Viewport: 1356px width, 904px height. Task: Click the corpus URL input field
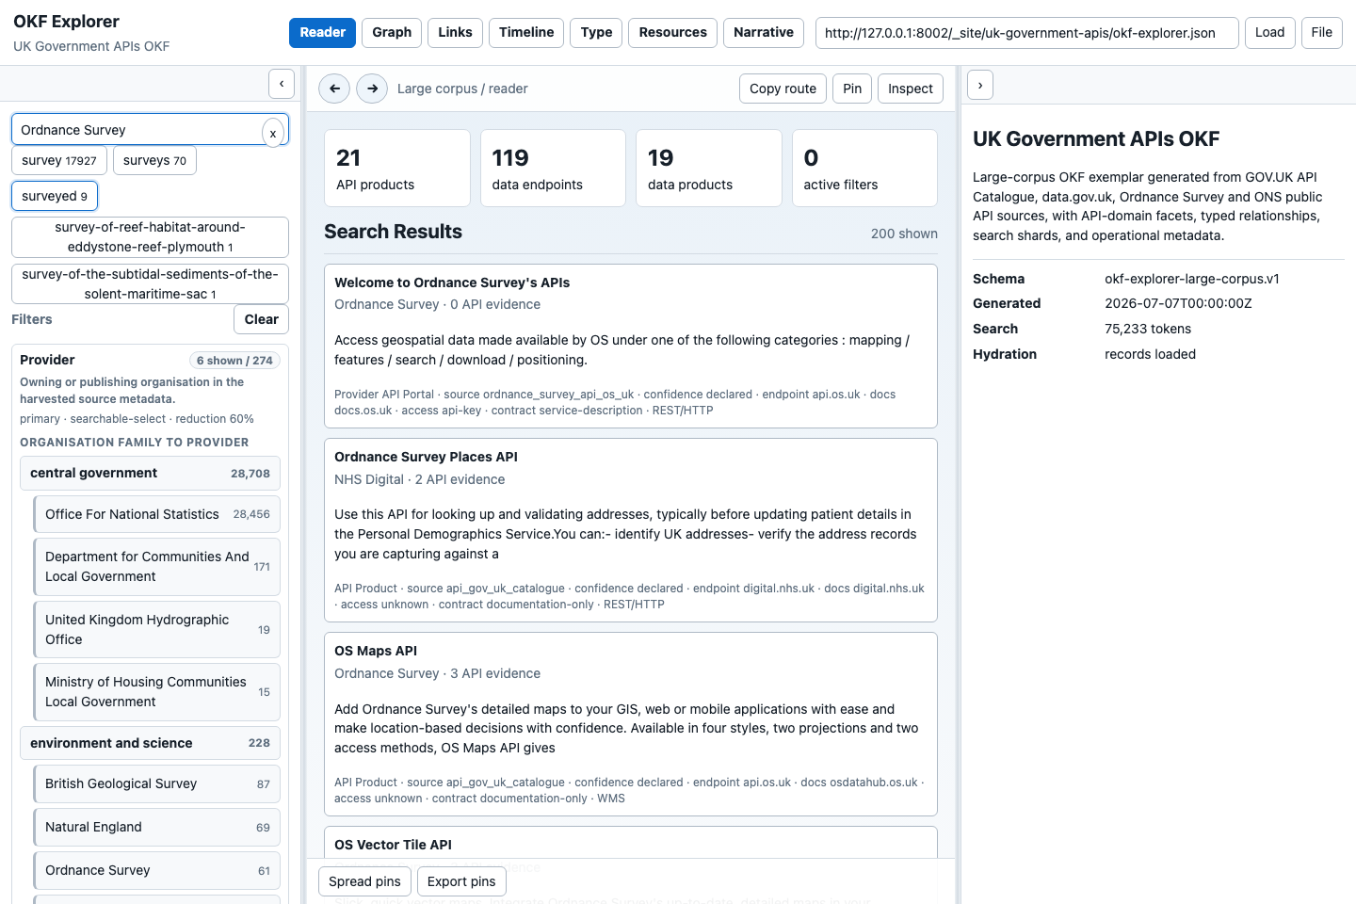coord(1027,33)
